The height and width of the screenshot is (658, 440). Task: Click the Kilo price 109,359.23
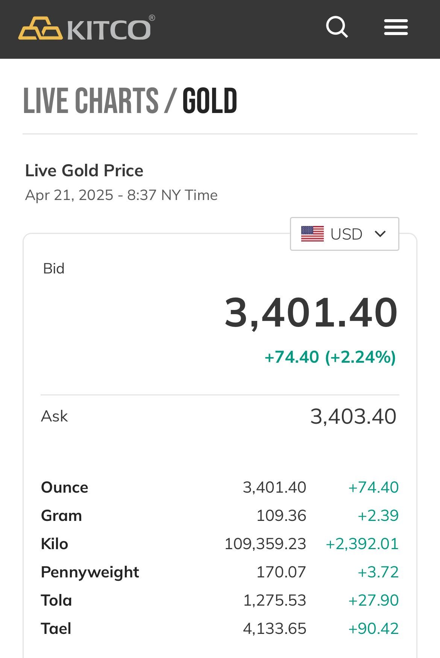[x=265, y=544]
